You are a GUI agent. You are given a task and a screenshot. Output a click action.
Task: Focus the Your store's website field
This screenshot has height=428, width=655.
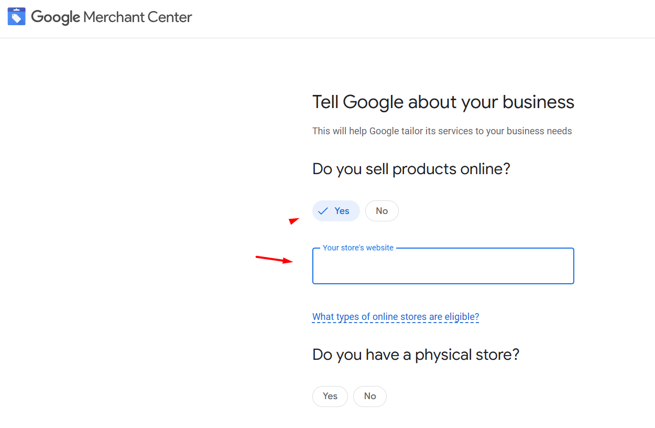443,266
